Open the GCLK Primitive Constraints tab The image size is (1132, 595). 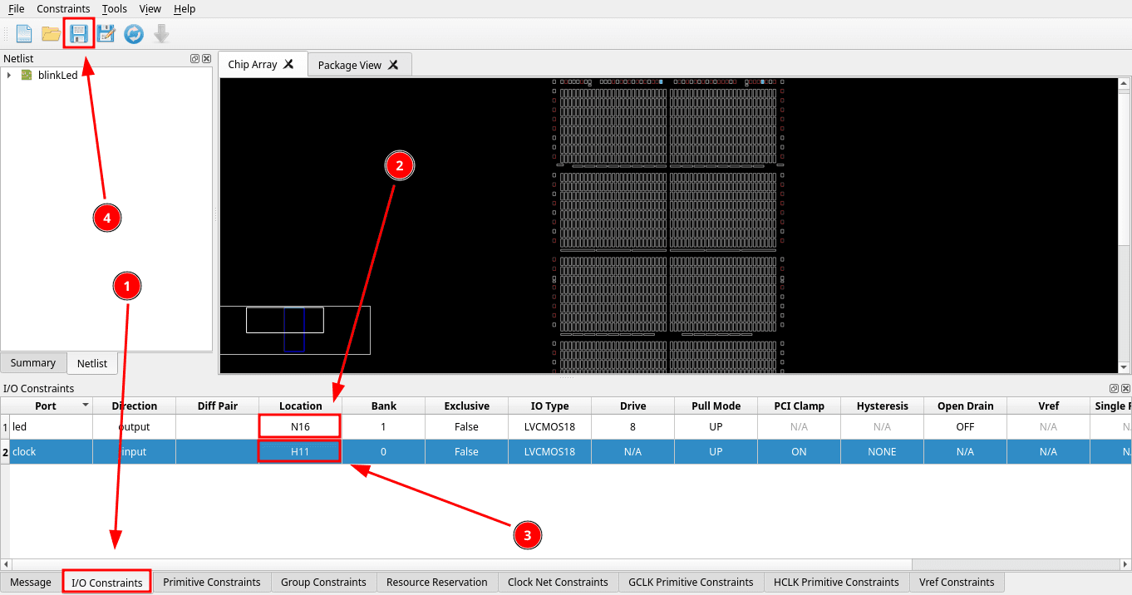[x=691, y=582]
